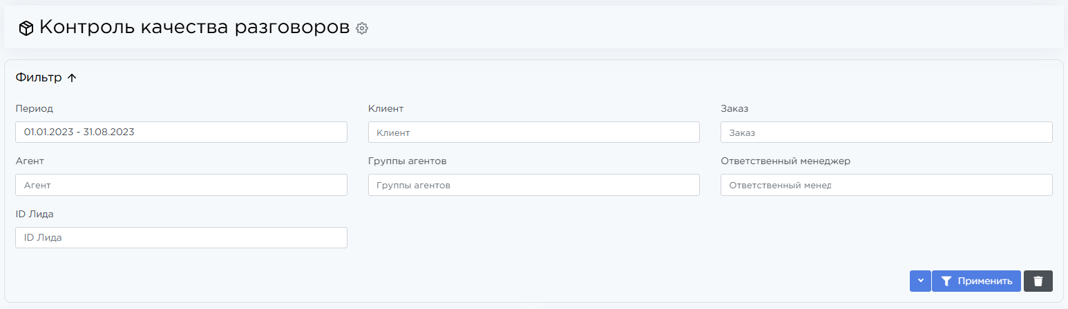Click the Контроль качества разговоров heading
Viewport: 1068px width, 309px height.
click(194, 28)
